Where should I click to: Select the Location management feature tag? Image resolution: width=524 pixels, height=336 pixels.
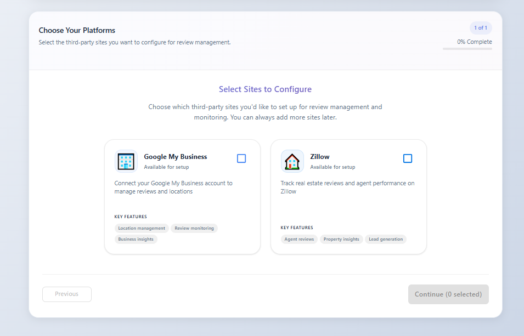click(142, 228)
